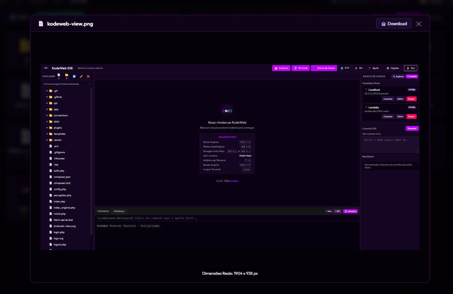Click the + SSH button
The width and height of the screenshot is (453, 294).
click(338, 211)
